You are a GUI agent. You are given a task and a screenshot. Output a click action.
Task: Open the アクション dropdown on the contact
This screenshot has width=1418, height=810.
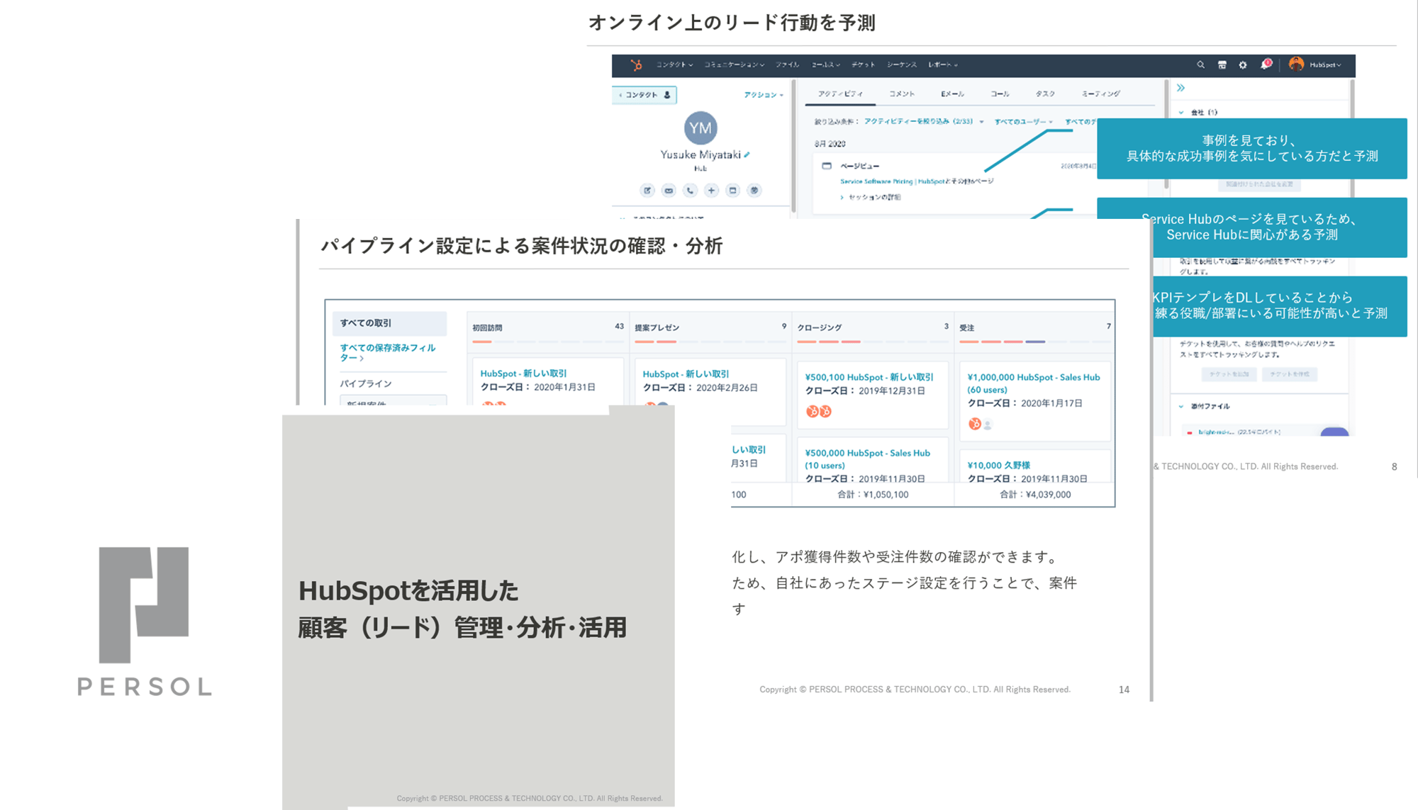(764, 94)
